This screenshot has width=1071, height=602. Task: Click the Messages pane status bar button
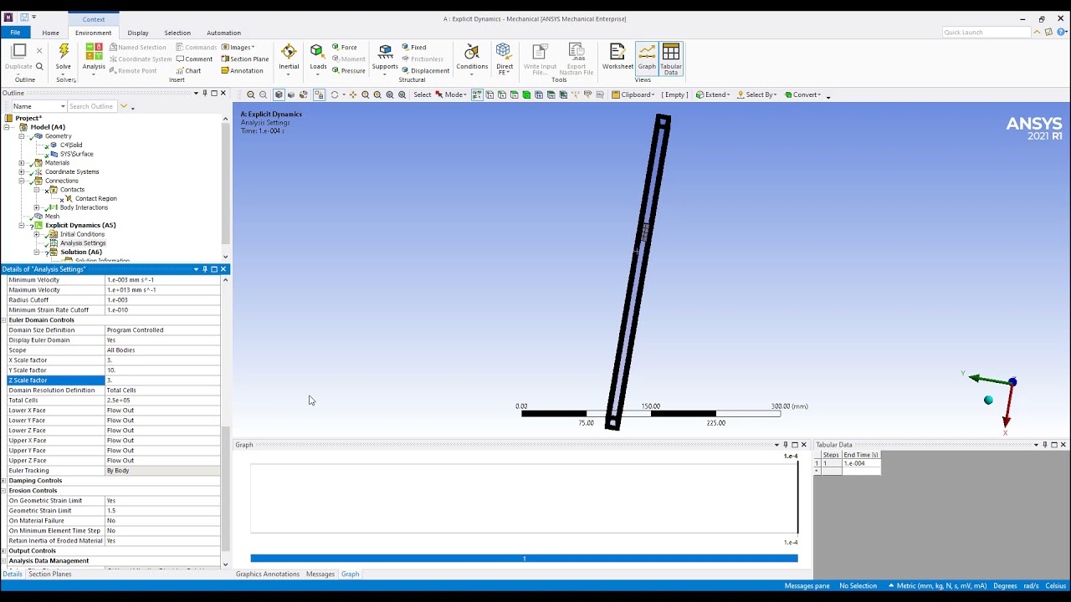pos(807,586)
